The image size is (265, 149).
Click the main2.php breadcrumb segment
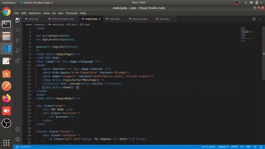tap(56, 24)
